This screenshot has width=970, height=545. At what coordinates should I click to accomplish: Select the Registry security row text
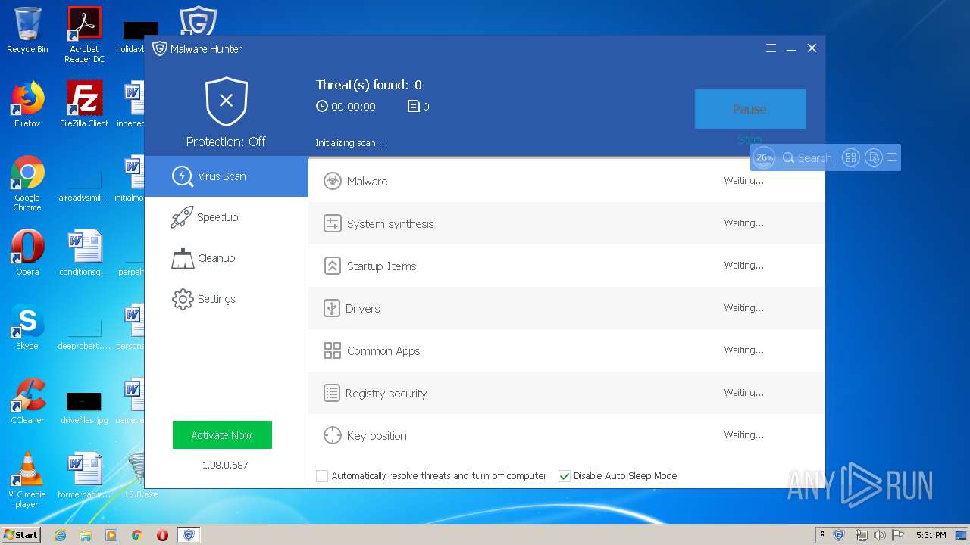click(x=386, y=394)
